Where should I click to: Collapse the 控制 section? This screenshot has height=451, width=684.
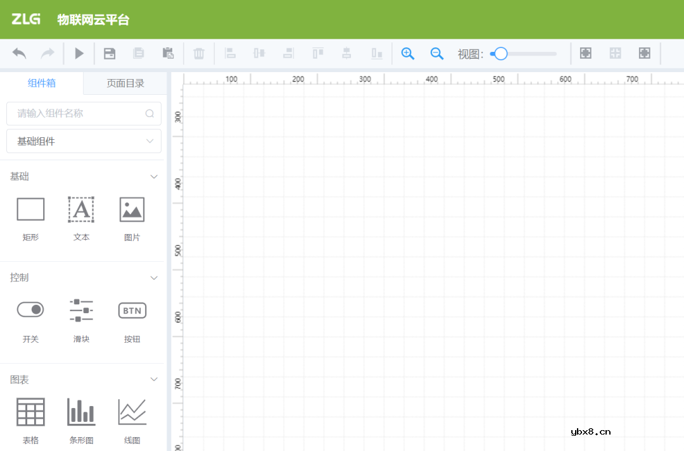coord(153,278)
